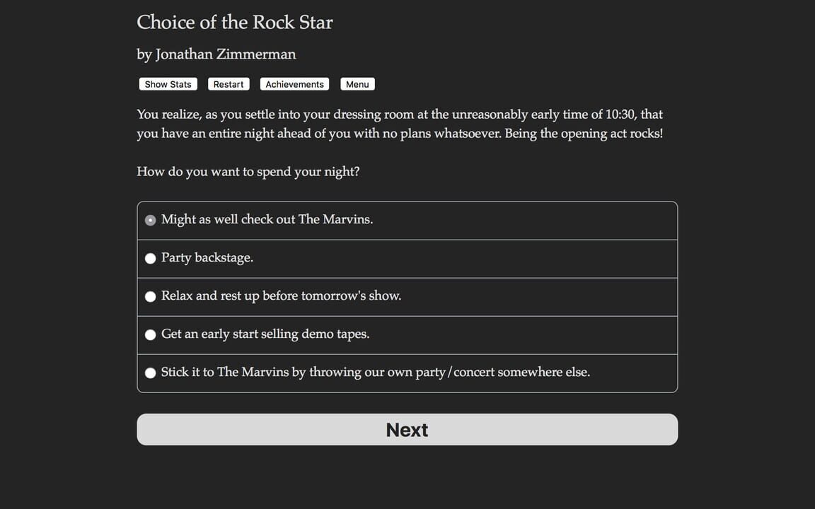Open the Menu
815x509 pixels.
pos(357,83)
